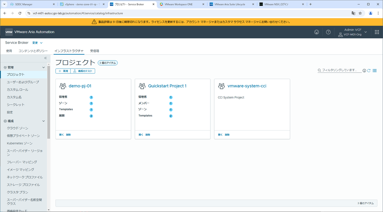Click the 構成のテスト button

pos(83,71)
